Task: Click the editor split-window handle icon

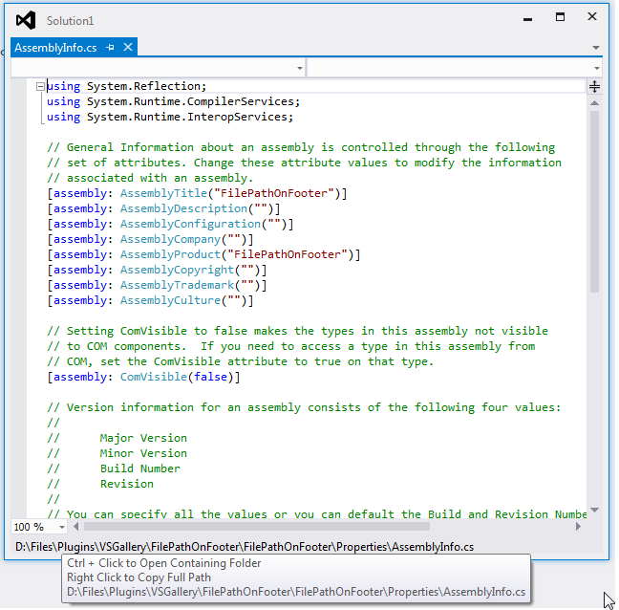Action: pyautogui.click(x=594, y=87)
